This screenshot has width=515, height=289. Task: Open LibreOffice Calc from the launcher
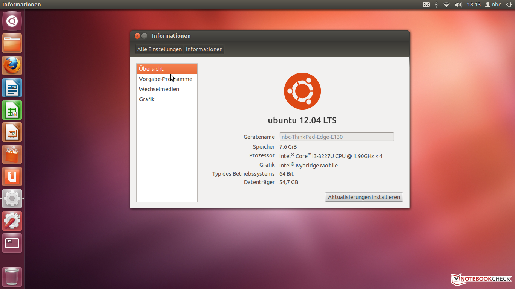click(x=12, y=110)
